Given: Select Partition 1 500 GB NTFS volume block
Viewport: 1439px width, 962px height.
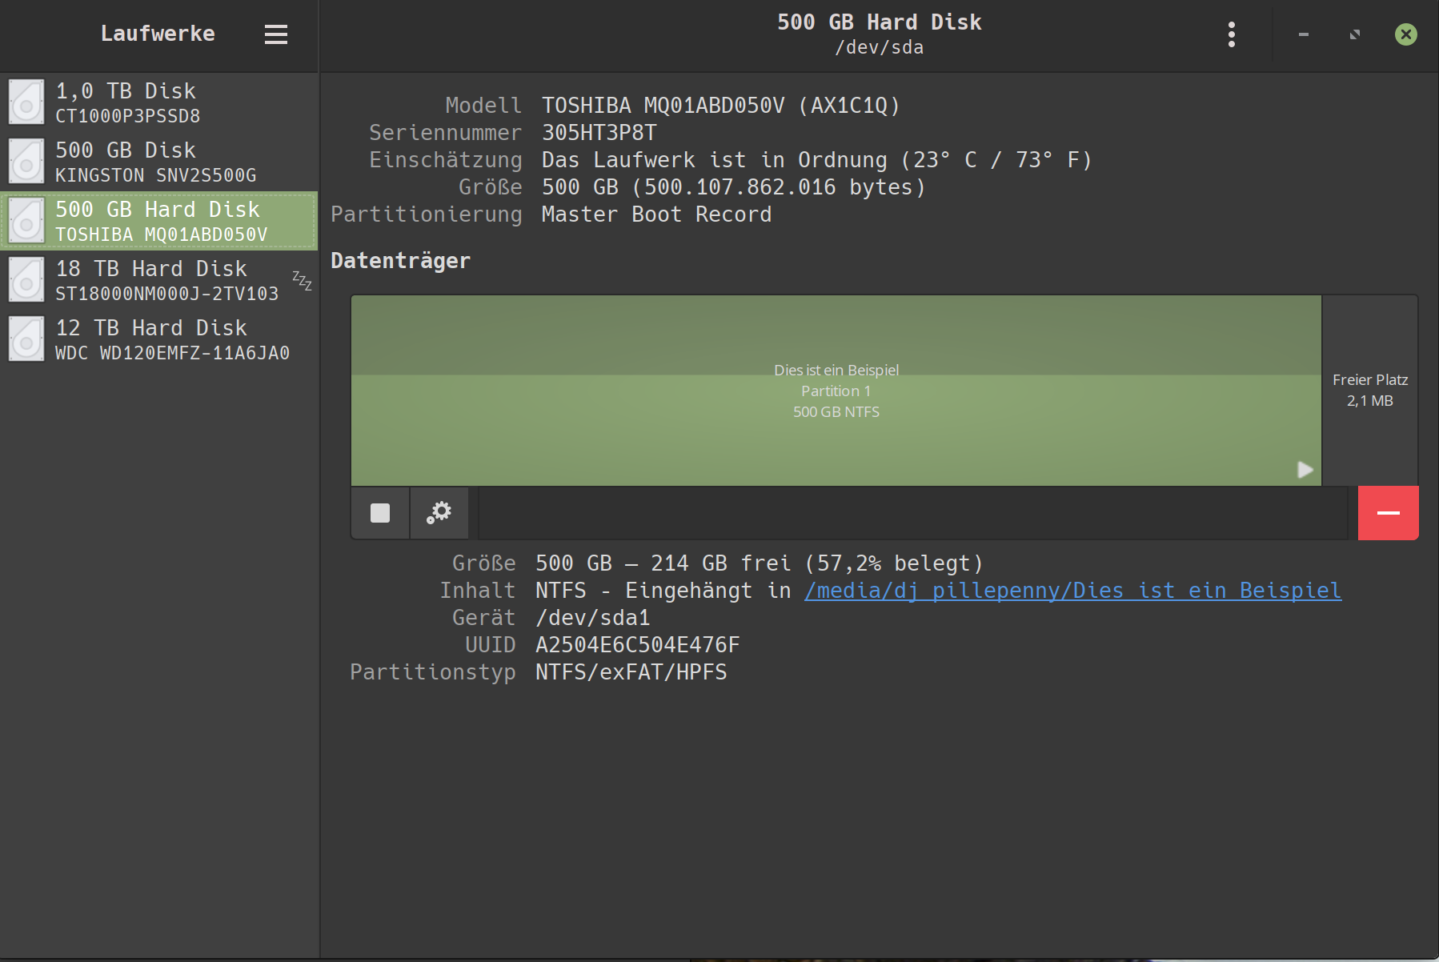Looking at the screenshot, I should tap(836, 391).
